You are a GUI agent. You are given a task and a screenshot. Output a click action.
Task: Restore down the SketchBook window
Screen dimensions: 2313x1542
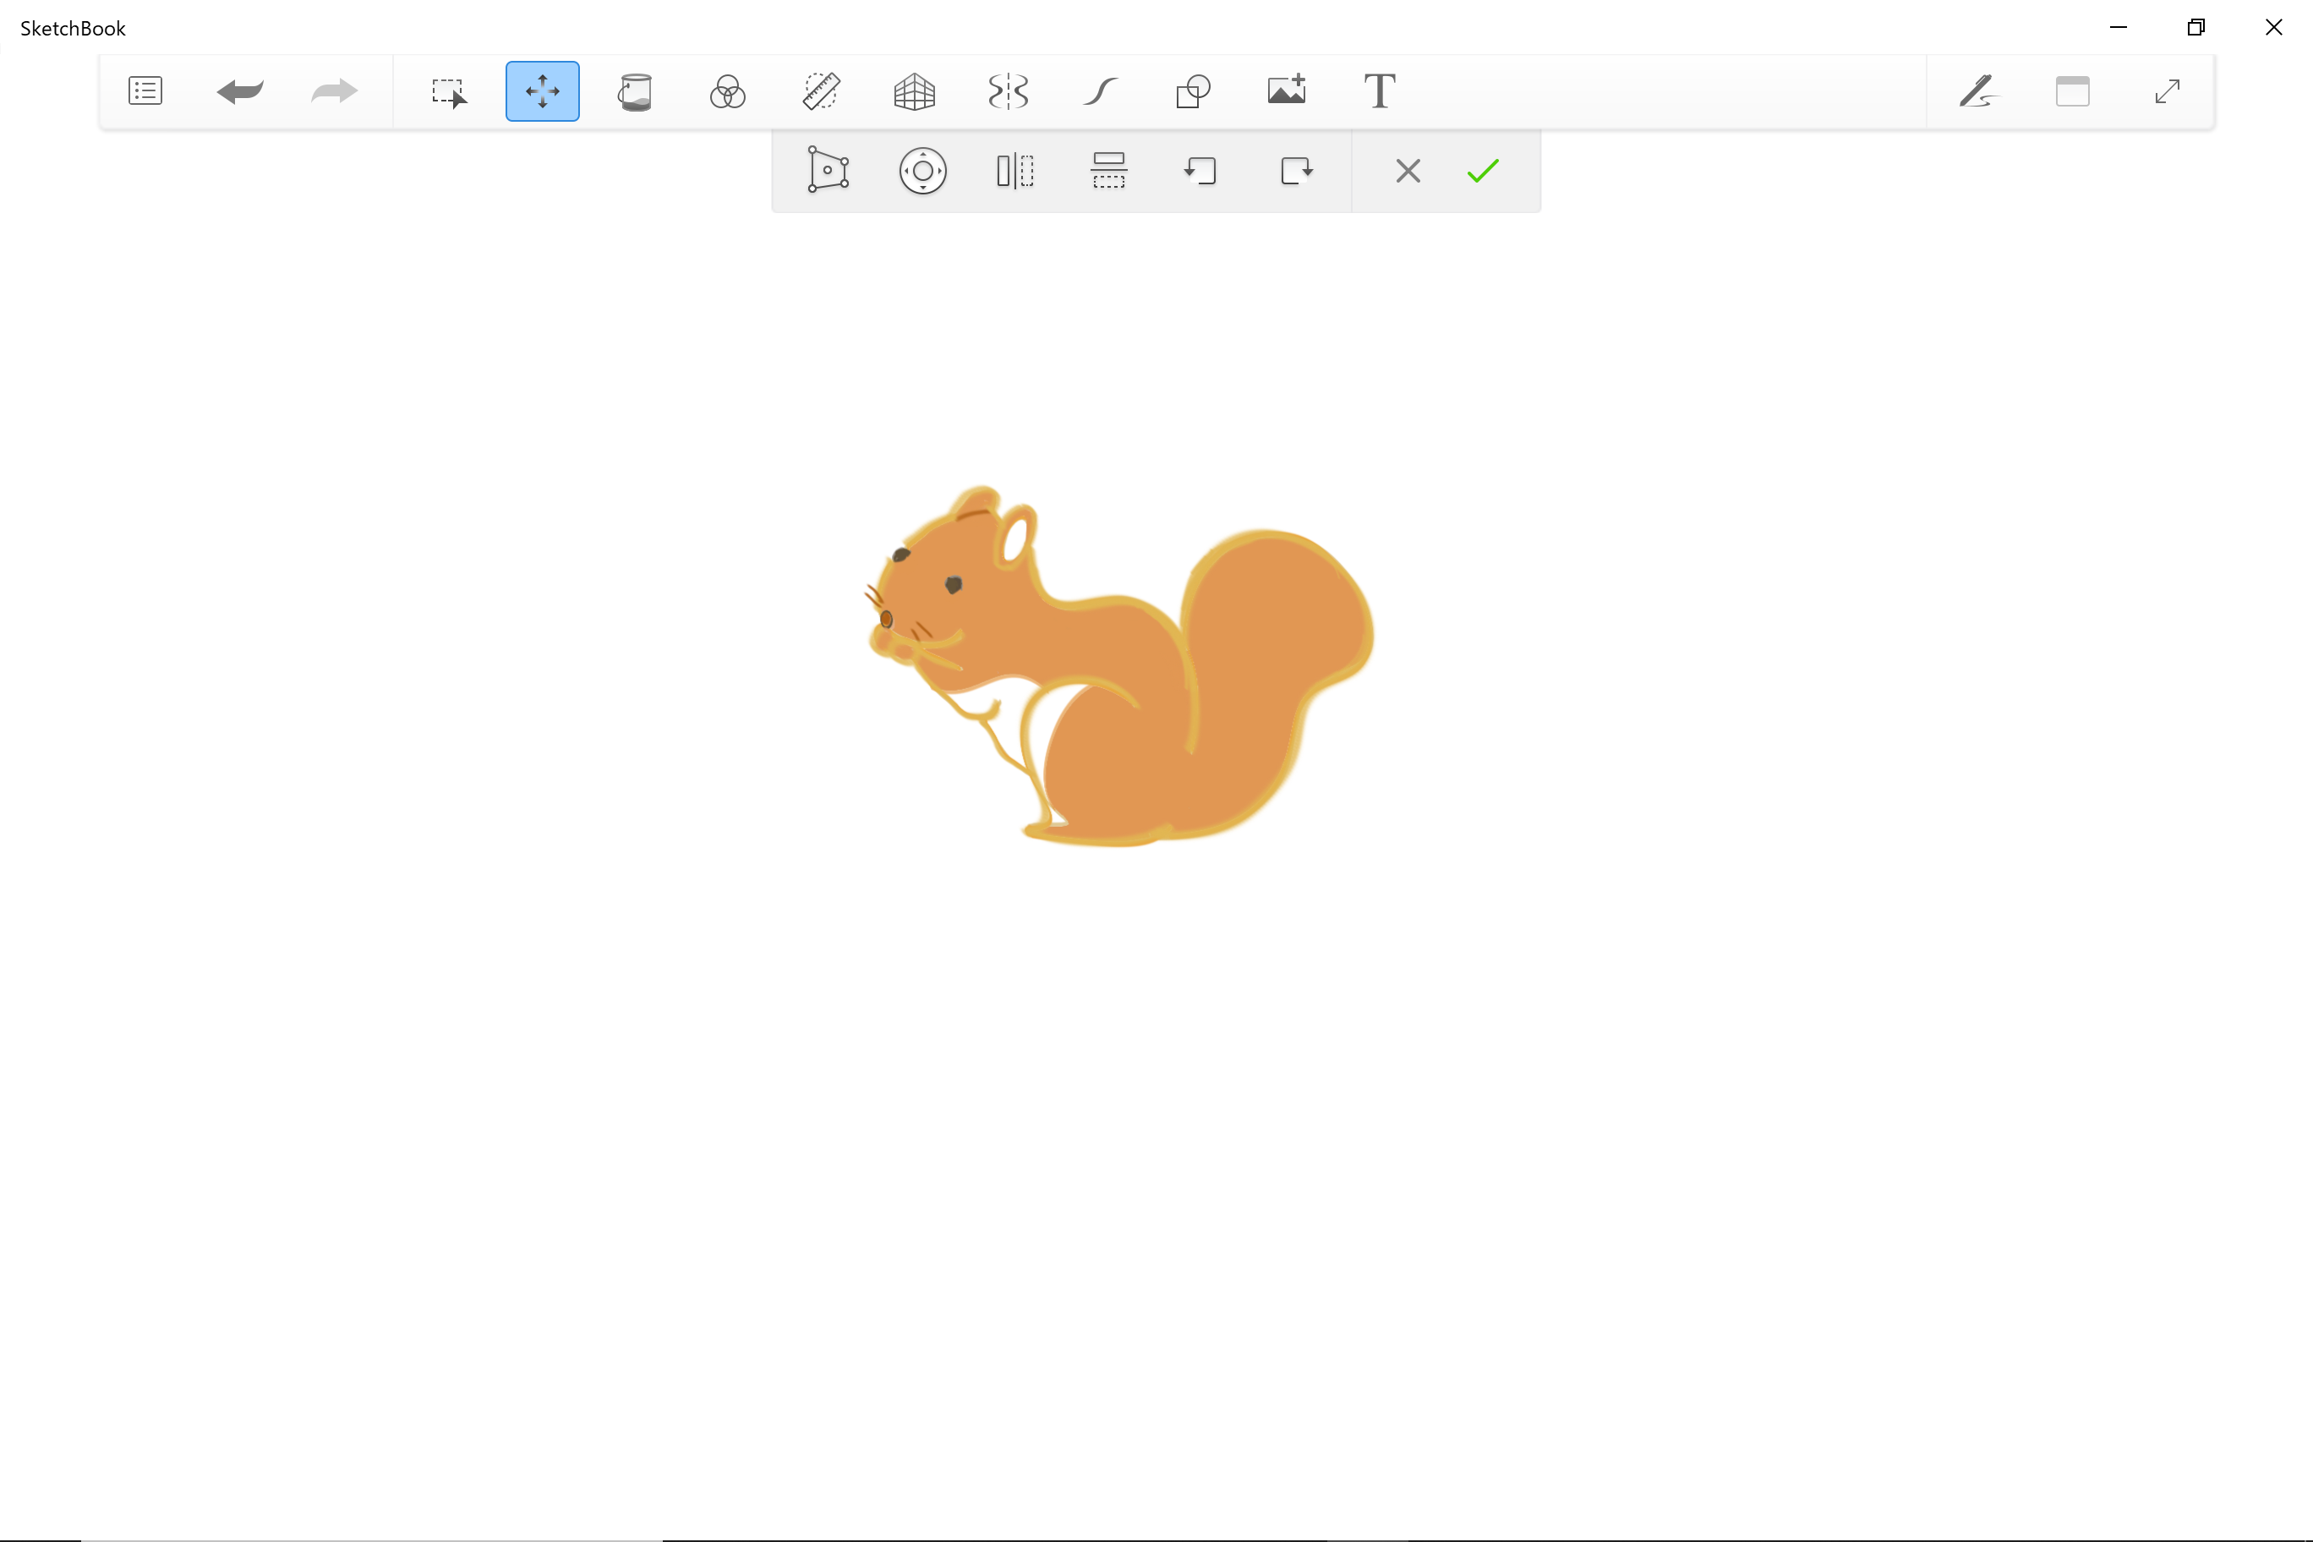[2196, 28]
